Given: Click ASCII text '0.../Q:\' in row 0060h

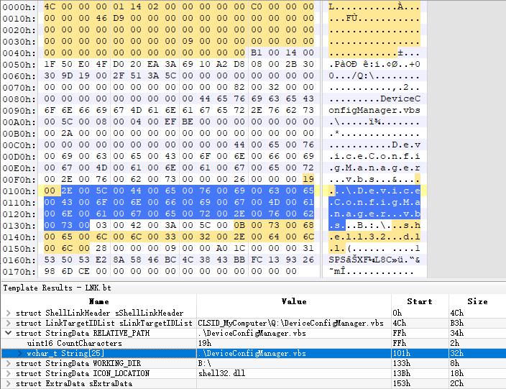Looking at the screenshot, I should 351,76.
